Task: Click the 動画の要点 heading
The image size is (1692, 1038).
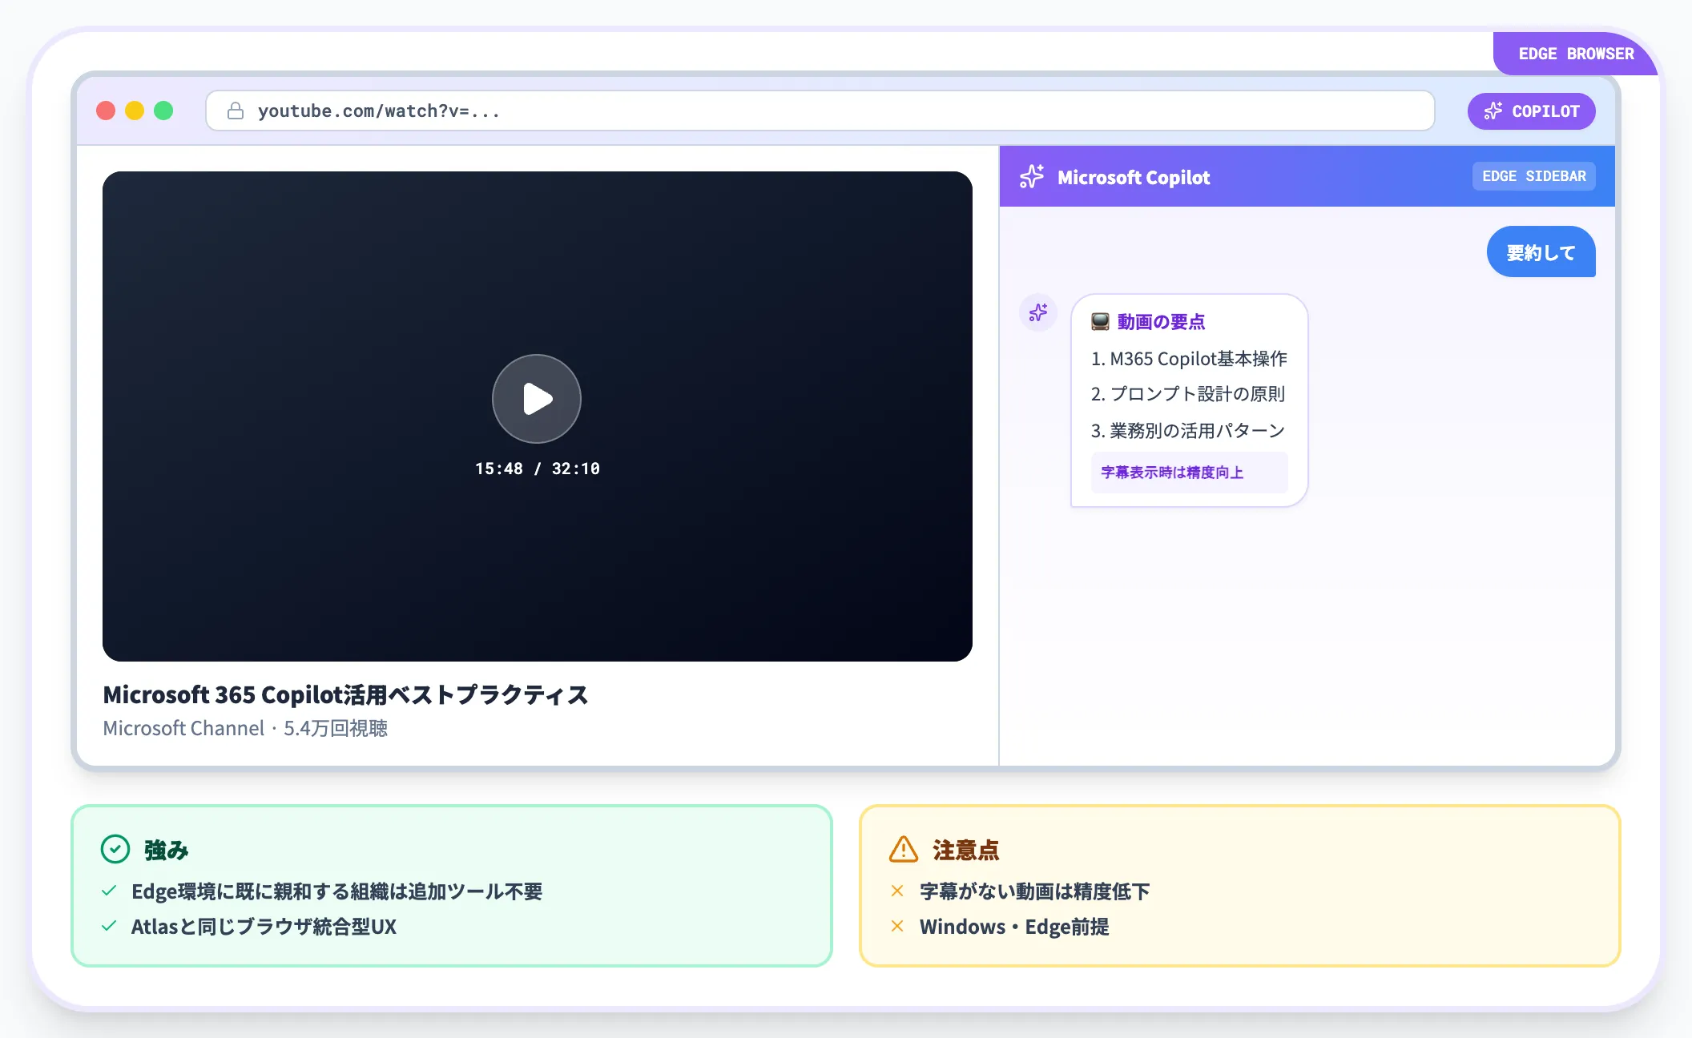Action: tap(1161, 322)
